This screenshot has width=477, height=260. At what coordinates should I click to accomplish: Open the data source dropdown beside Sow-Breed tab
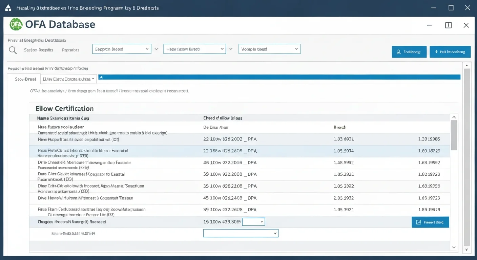pyautogui.click(x=68, y=79)
